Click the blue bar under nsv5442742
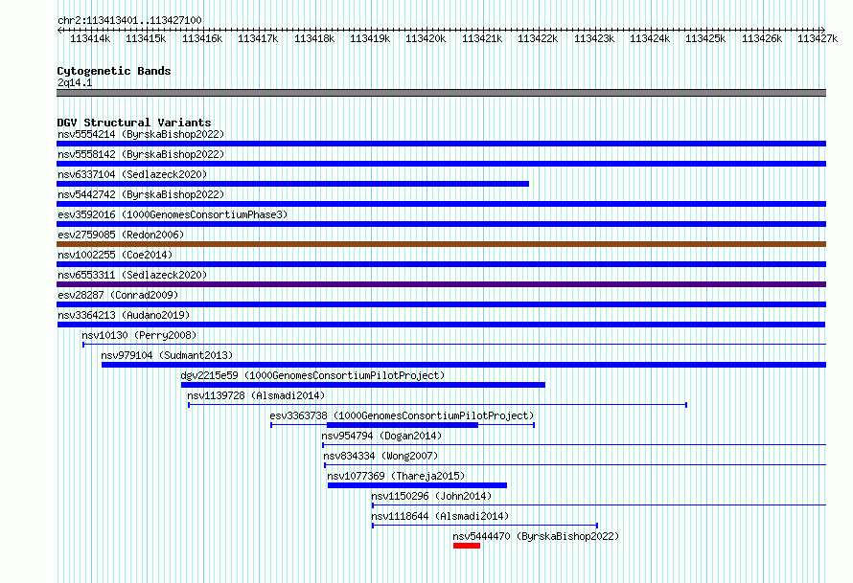The width and height of the screenshot is (853, 583). click(x=441, y=204)
